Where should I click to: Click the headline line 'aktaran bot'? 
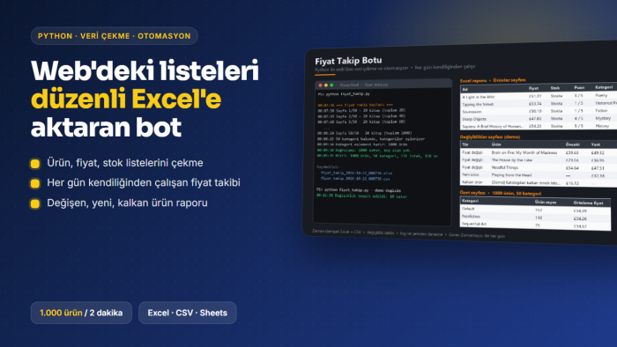tap(107, 127)
